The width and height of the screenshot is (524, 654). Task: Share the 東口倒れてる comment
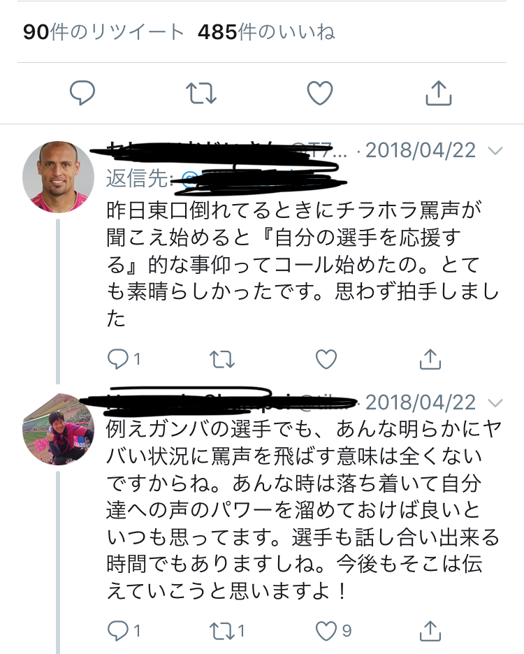click(431, 359)
